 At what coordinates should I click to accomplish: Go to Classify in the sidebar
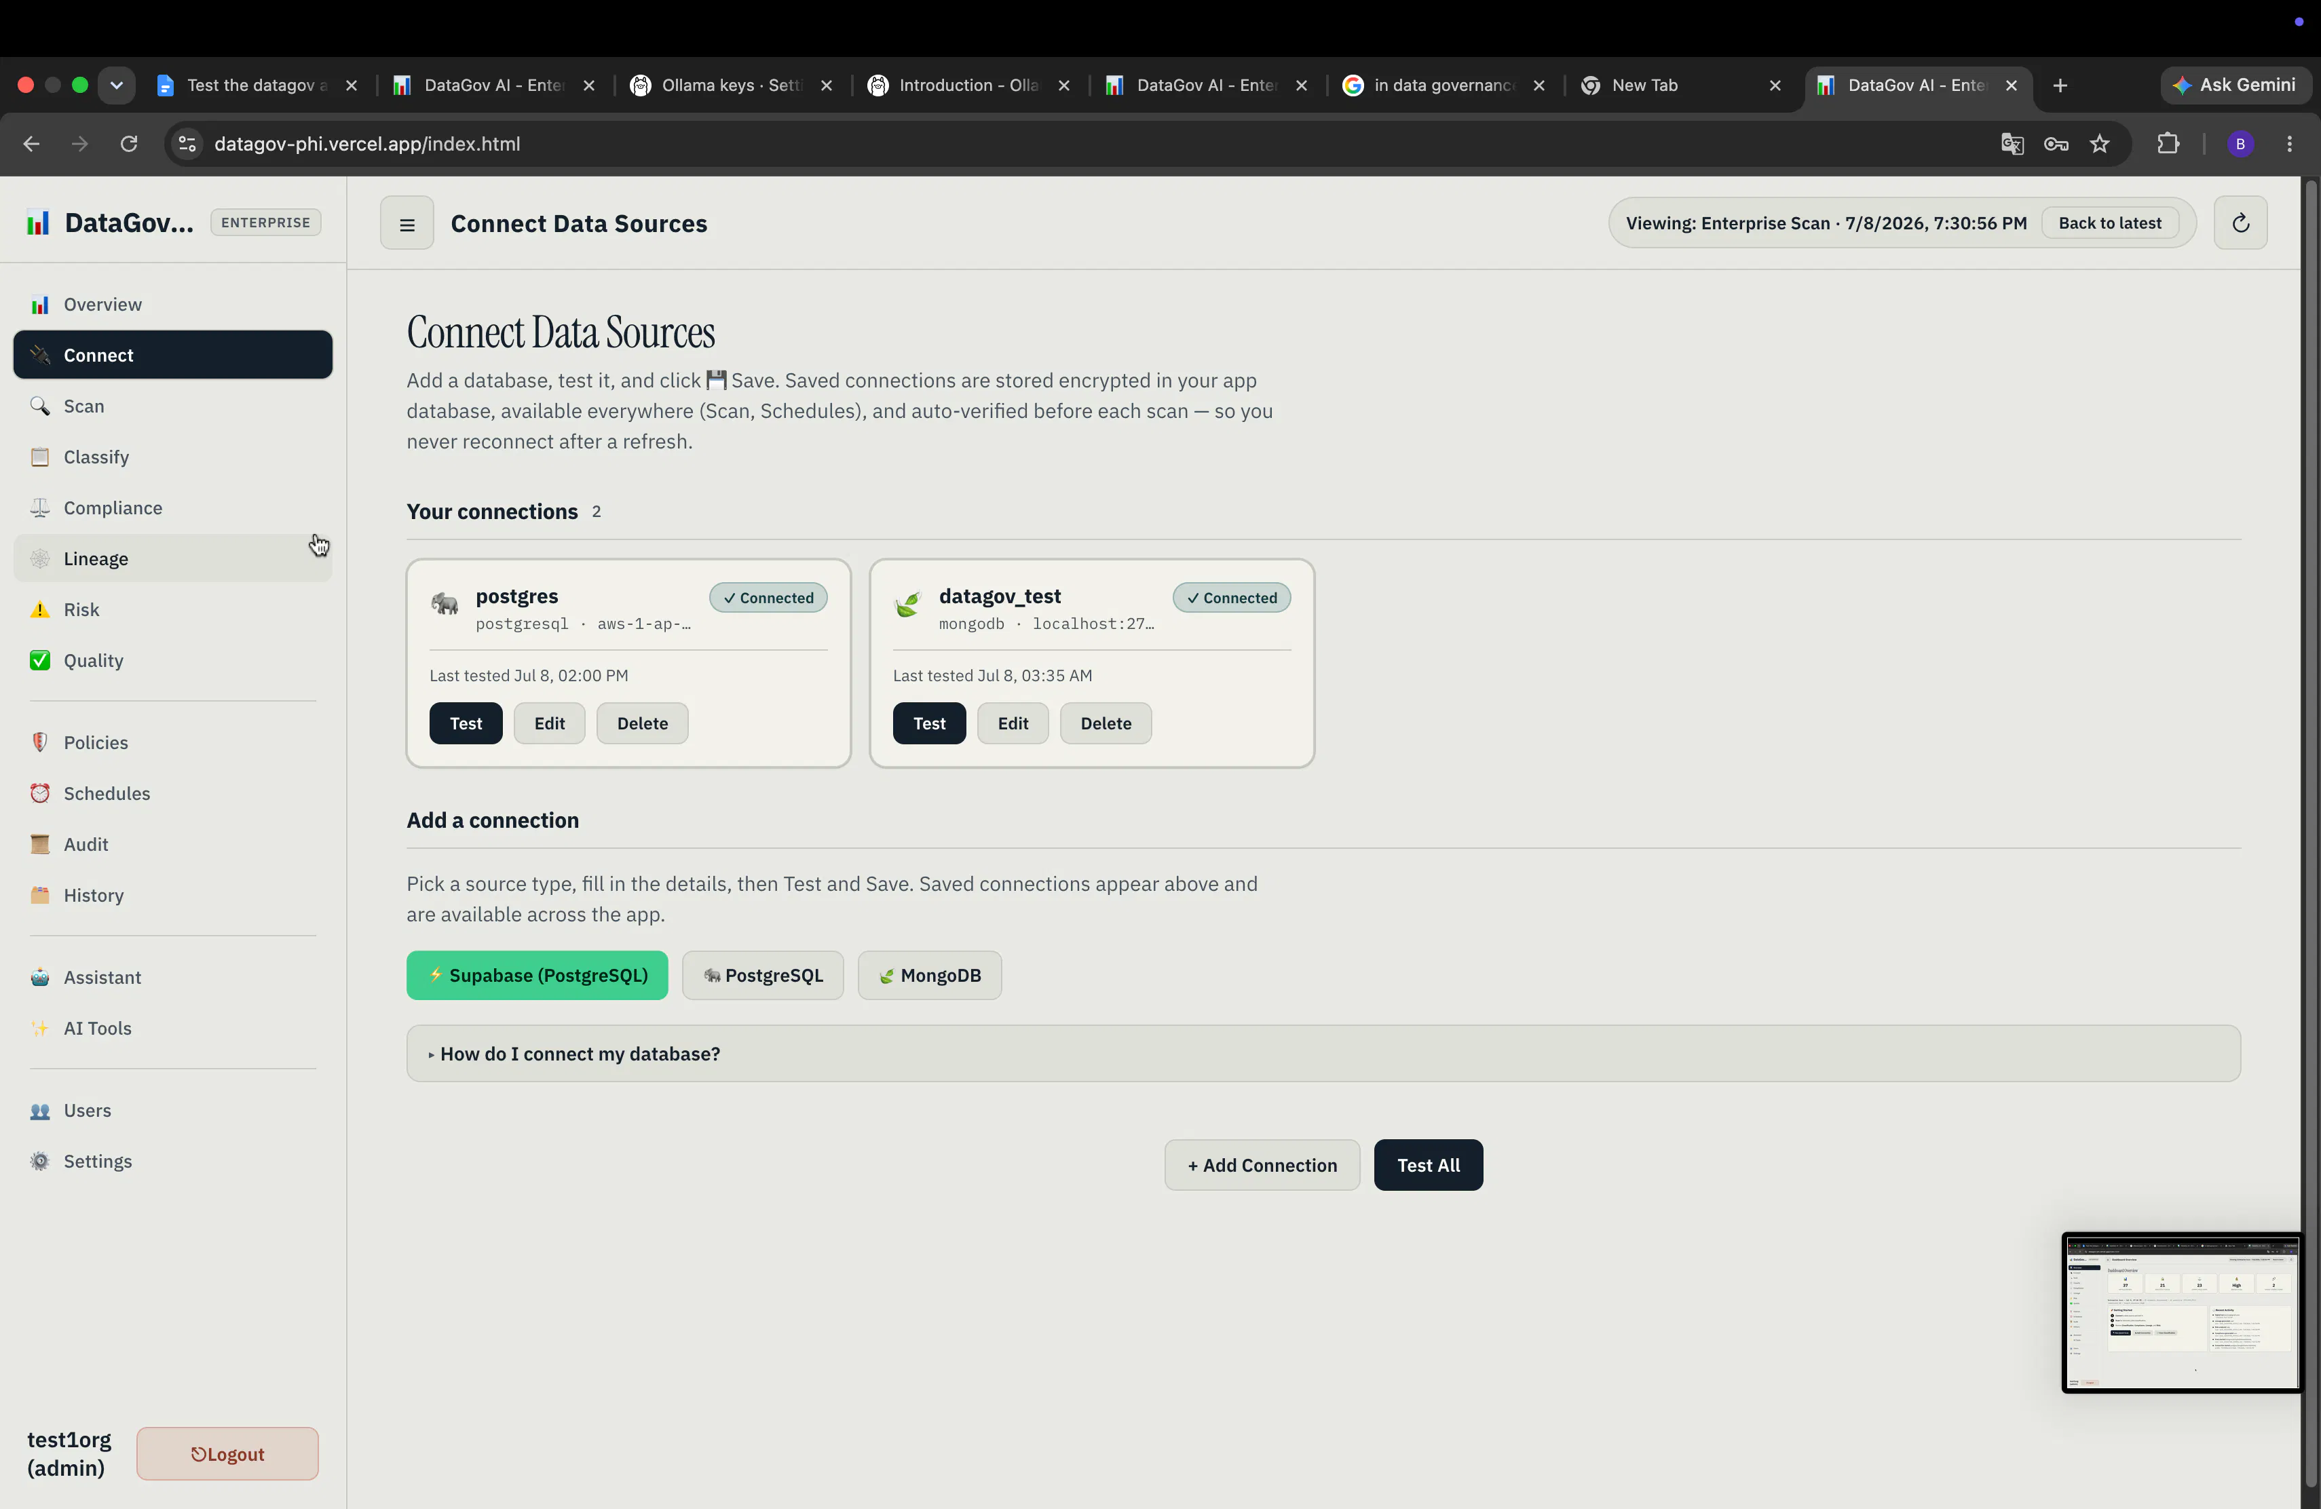pos(172,456)
